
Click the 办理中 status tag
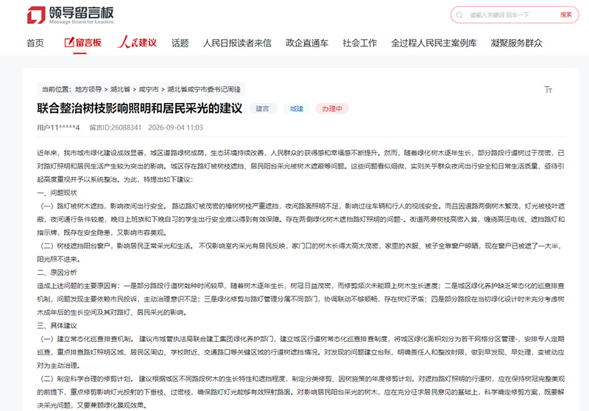[x=332, y=109]
